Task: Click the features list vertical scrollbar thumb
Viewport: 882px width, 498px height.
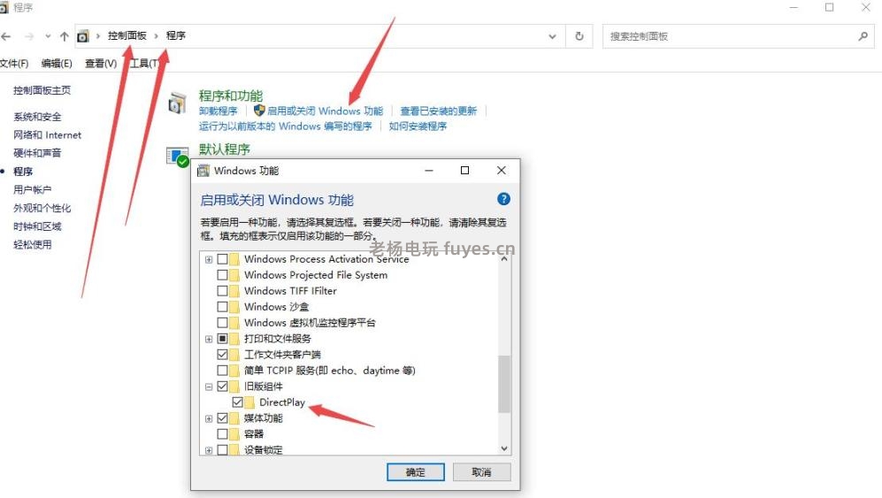Action: (504, 384)
